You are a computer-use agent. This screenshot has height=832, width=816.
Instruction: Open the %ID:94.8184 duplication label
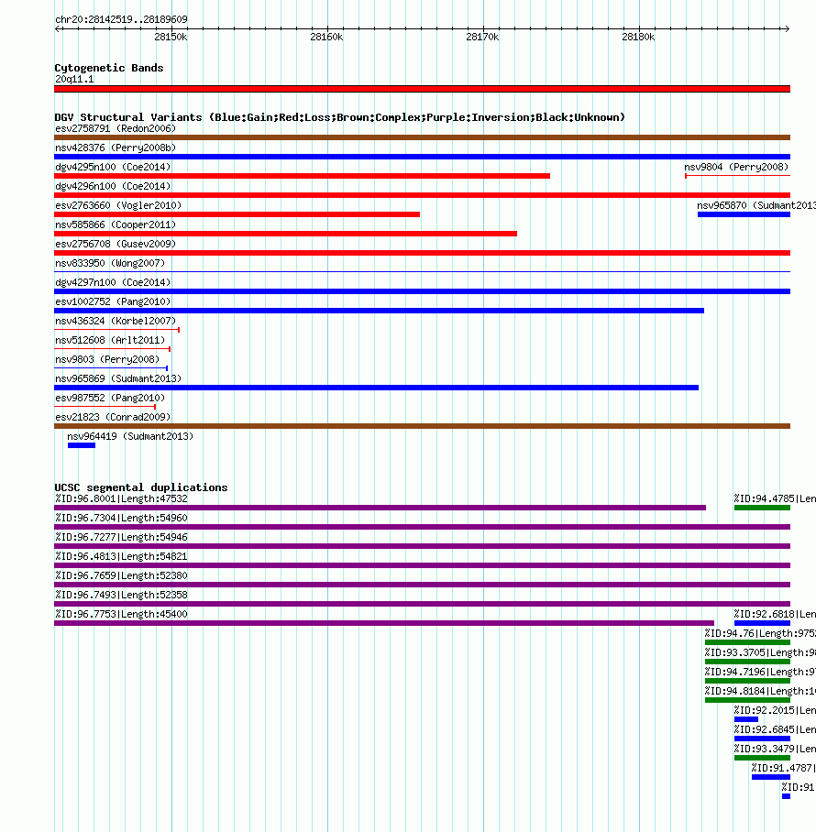[760, 691]
